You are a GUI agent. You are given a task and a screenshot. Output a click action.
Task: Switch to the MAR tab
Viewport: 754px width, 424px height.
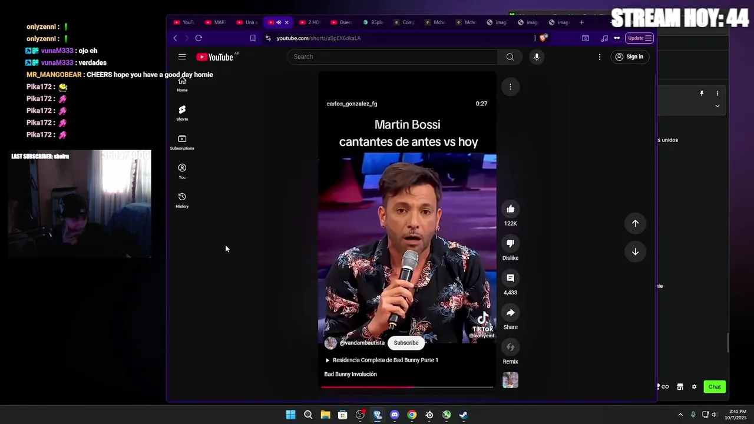point(215,22)
